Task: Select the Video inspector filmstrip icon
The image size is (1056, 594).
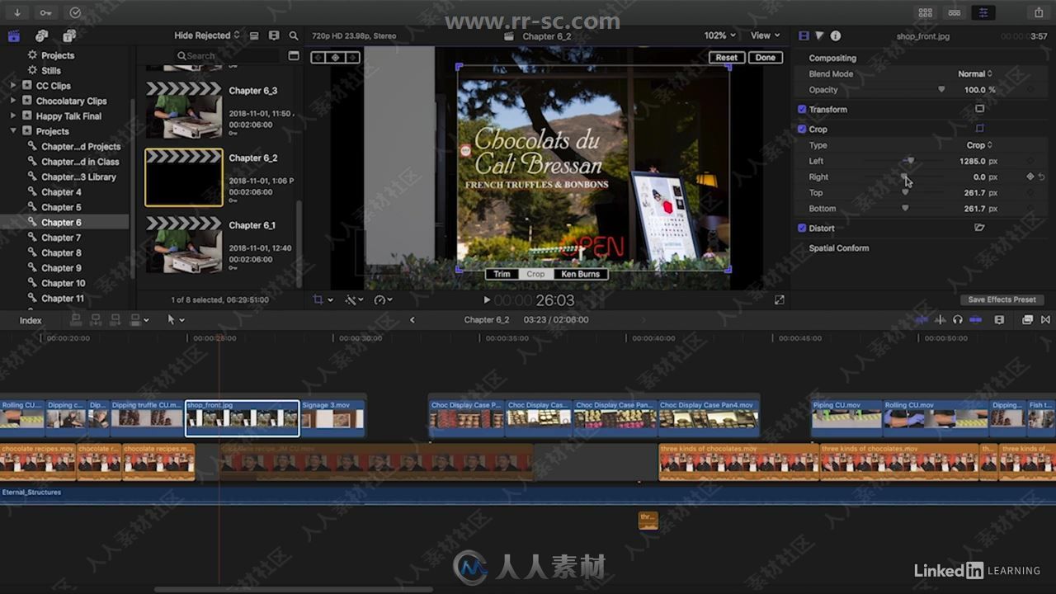Action: click(x=804, y=35)
